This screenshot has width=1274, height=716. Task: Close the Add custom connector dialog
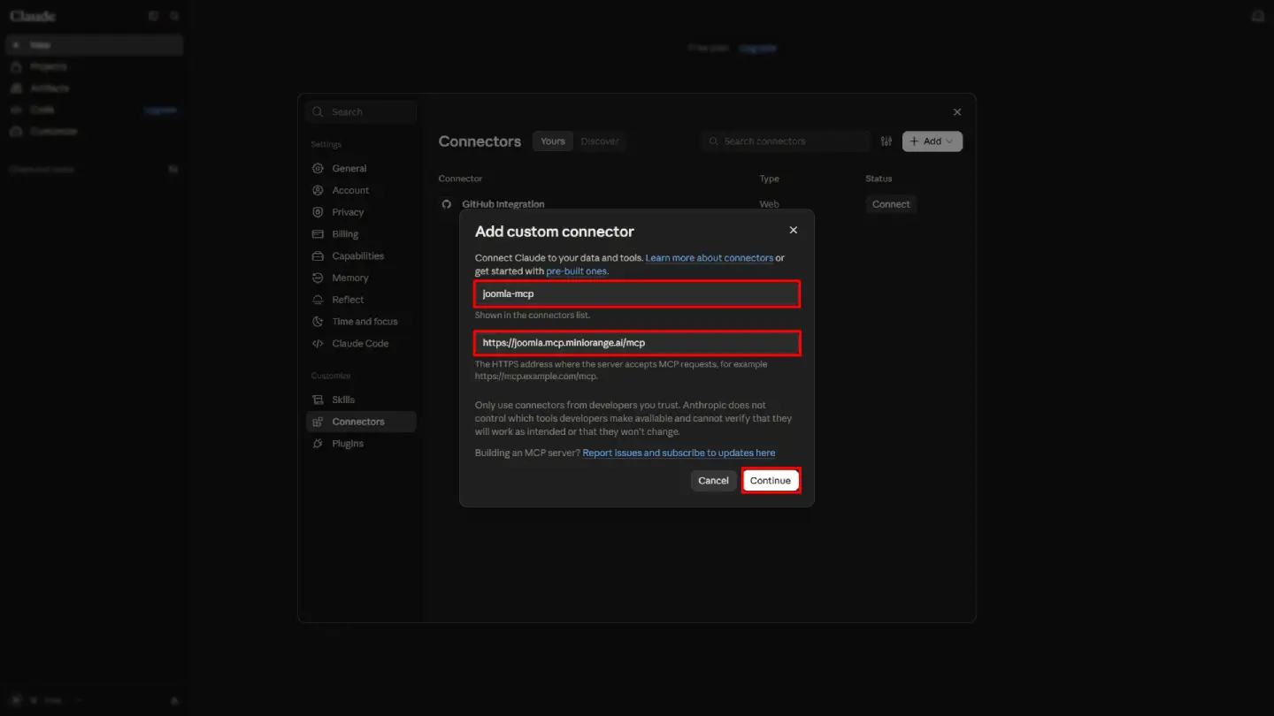pos(794,230)
